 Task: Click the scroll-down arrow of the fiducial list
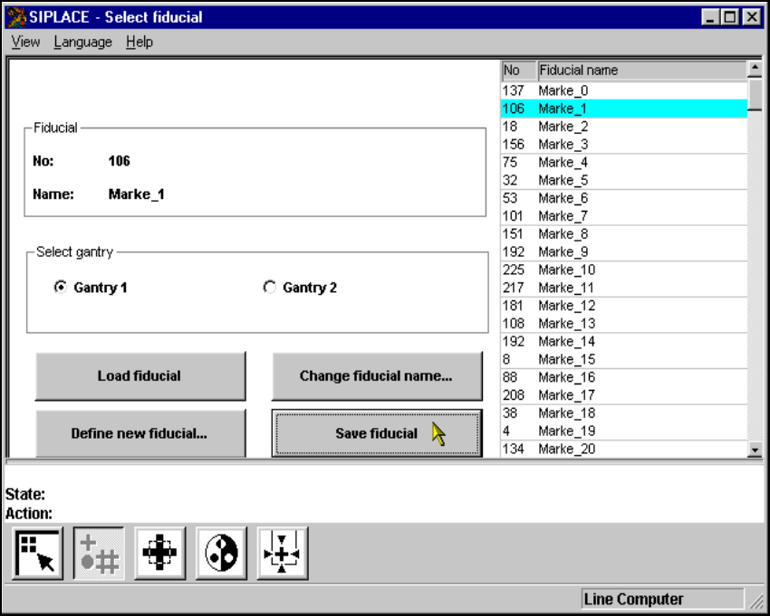[755, 450]
